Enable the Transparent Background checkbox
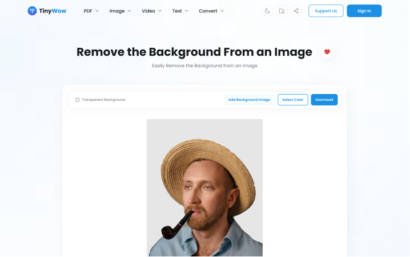 (78, 100)
